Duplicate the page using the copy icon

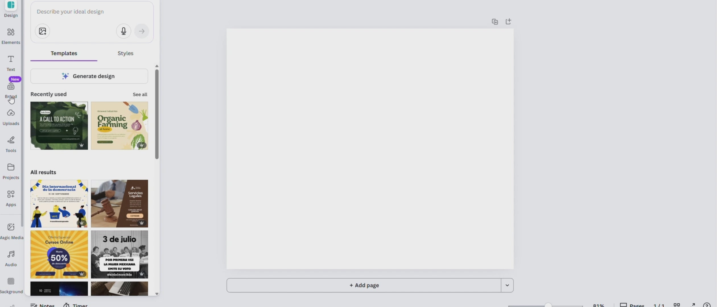[x=495, y=22]
